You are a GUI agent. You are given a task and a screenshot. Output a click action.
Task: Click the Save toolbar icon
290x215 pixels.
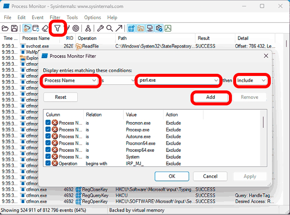pyautogui.click(x=14, y=28)
